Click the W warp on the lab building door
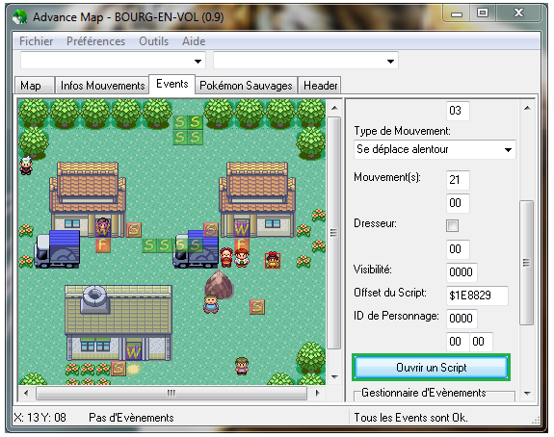 (134, 352)
